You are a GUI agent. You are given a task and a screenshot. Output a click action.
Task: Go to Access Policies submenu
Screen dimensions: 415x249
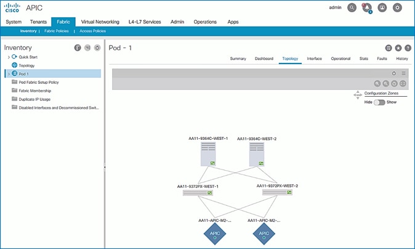coord(92,31)
